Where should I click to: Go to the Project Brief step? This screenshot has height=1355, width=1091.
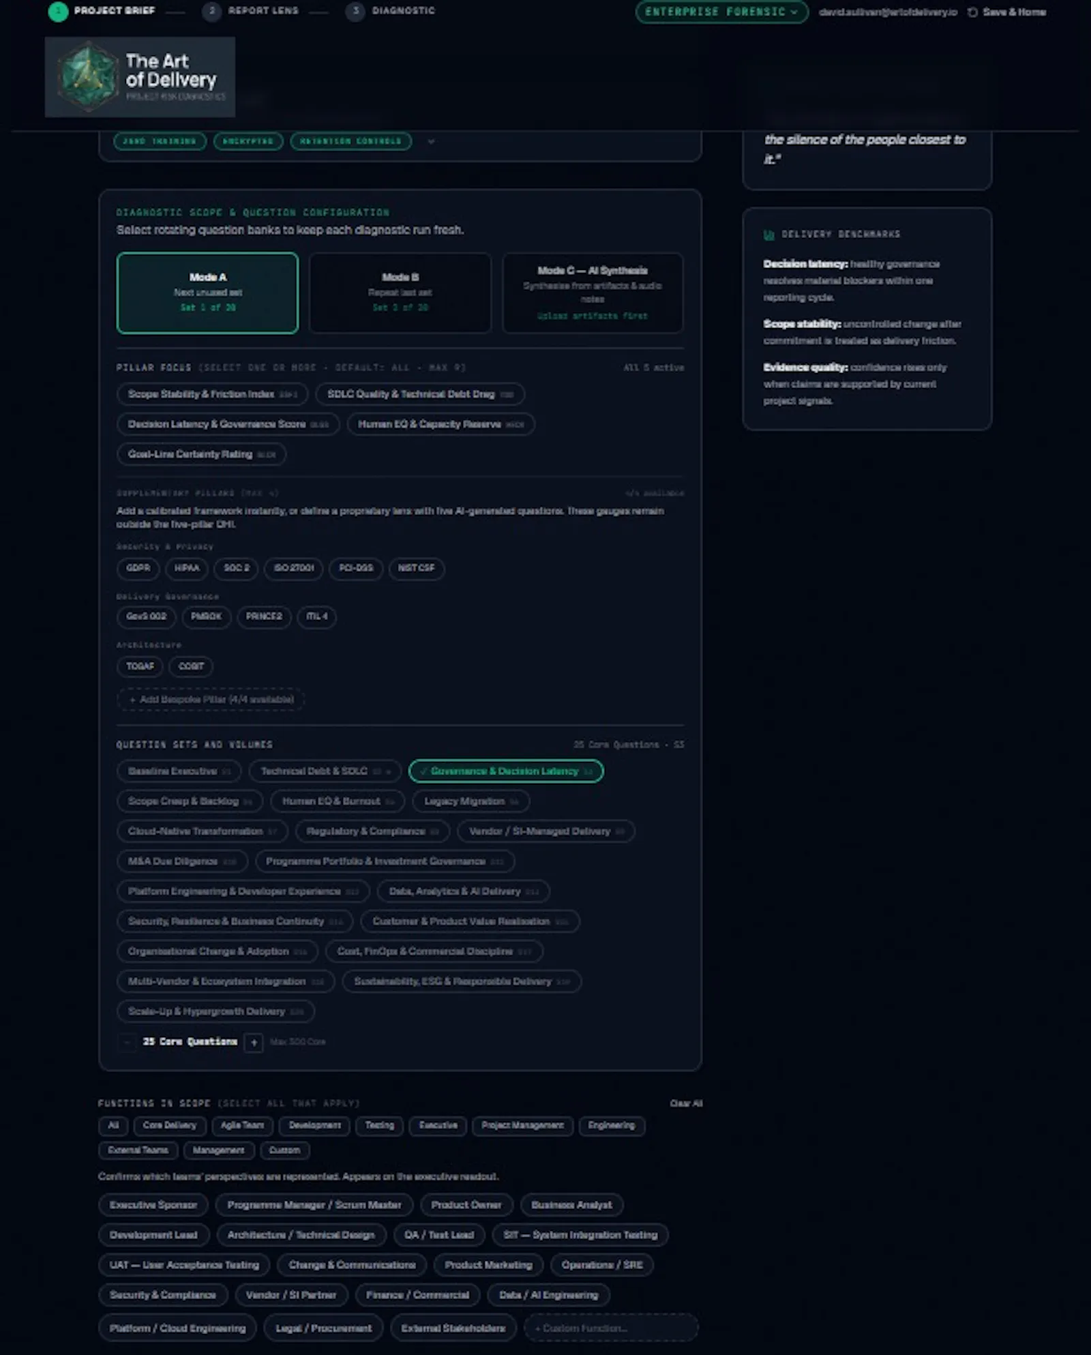[x=102, y=11]
